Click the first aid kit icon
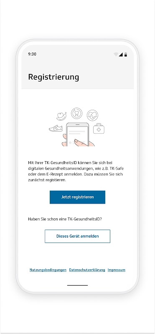This screenshot has width=155, height=334. (x=99, y=129)
